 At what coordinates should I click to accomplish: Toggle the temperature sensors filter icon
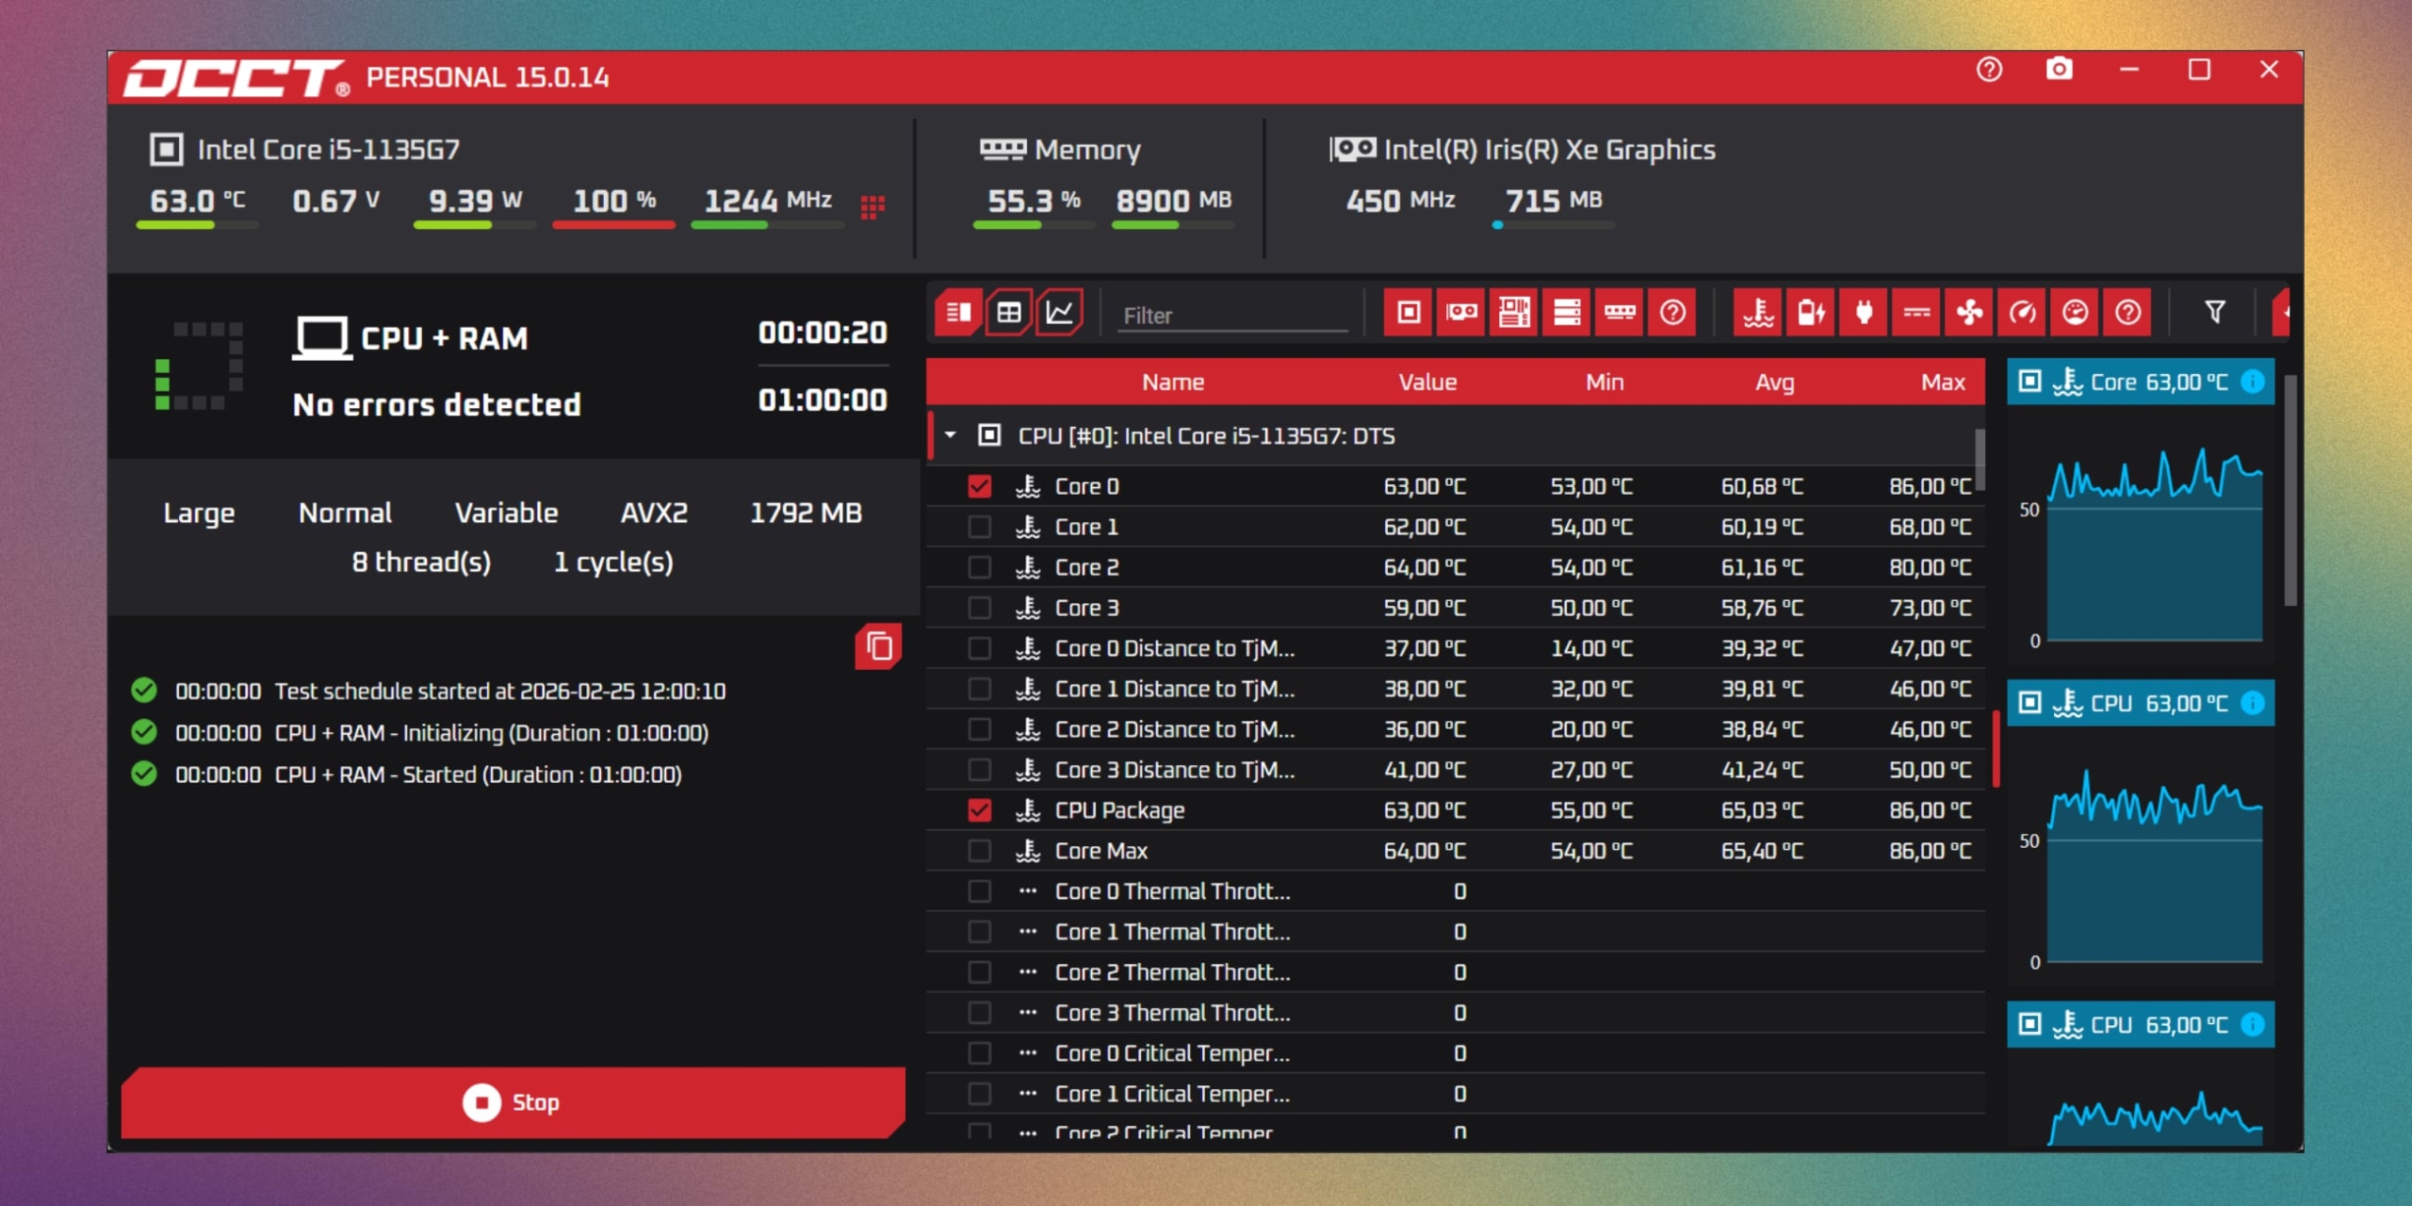(1758, 313)
